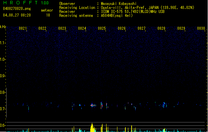Click the kHz axis unit label
208x132 pixels.
point(3,27)
